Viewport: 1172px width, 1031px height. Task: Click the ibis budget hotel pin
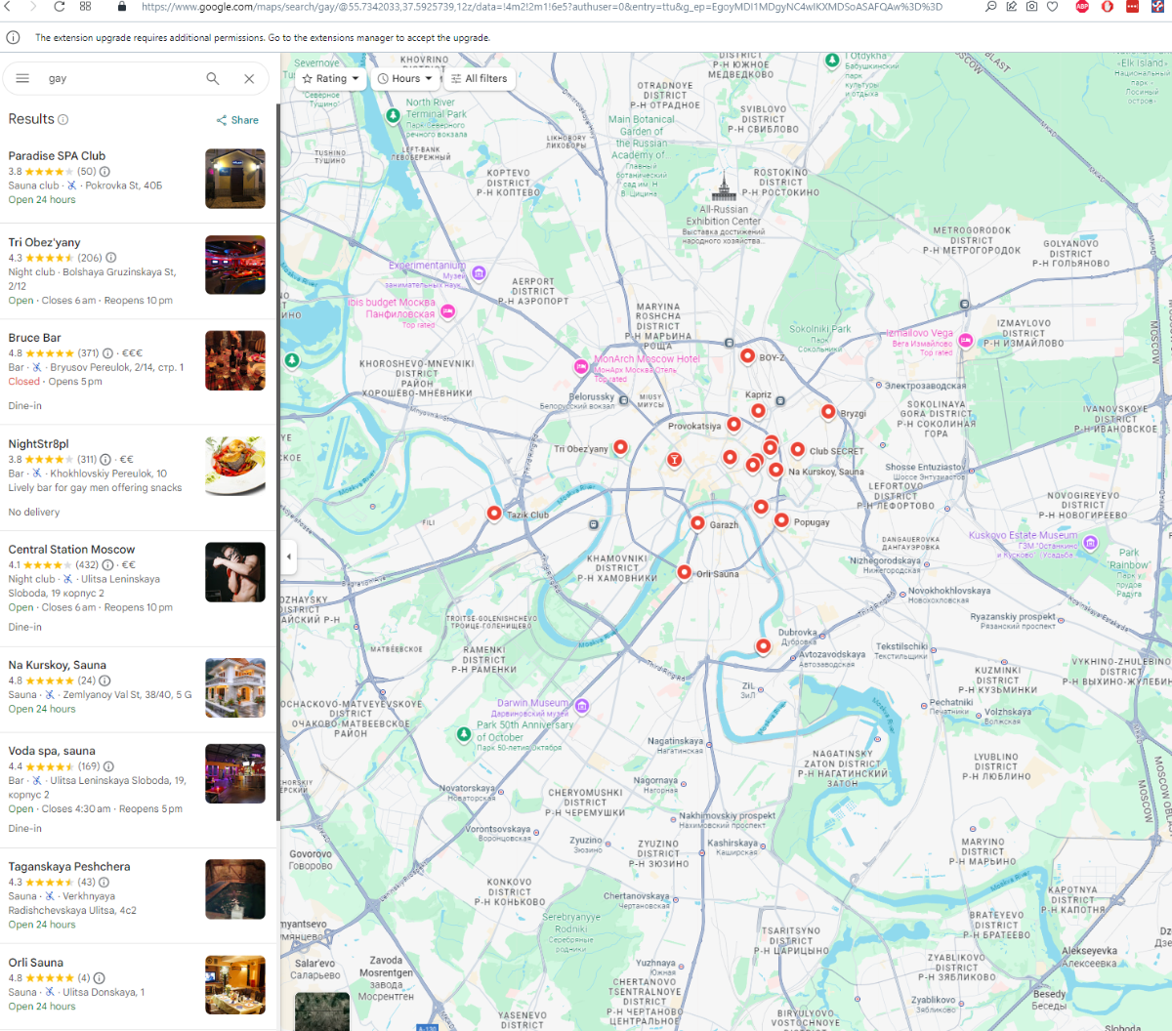click(x=447, y=311)
